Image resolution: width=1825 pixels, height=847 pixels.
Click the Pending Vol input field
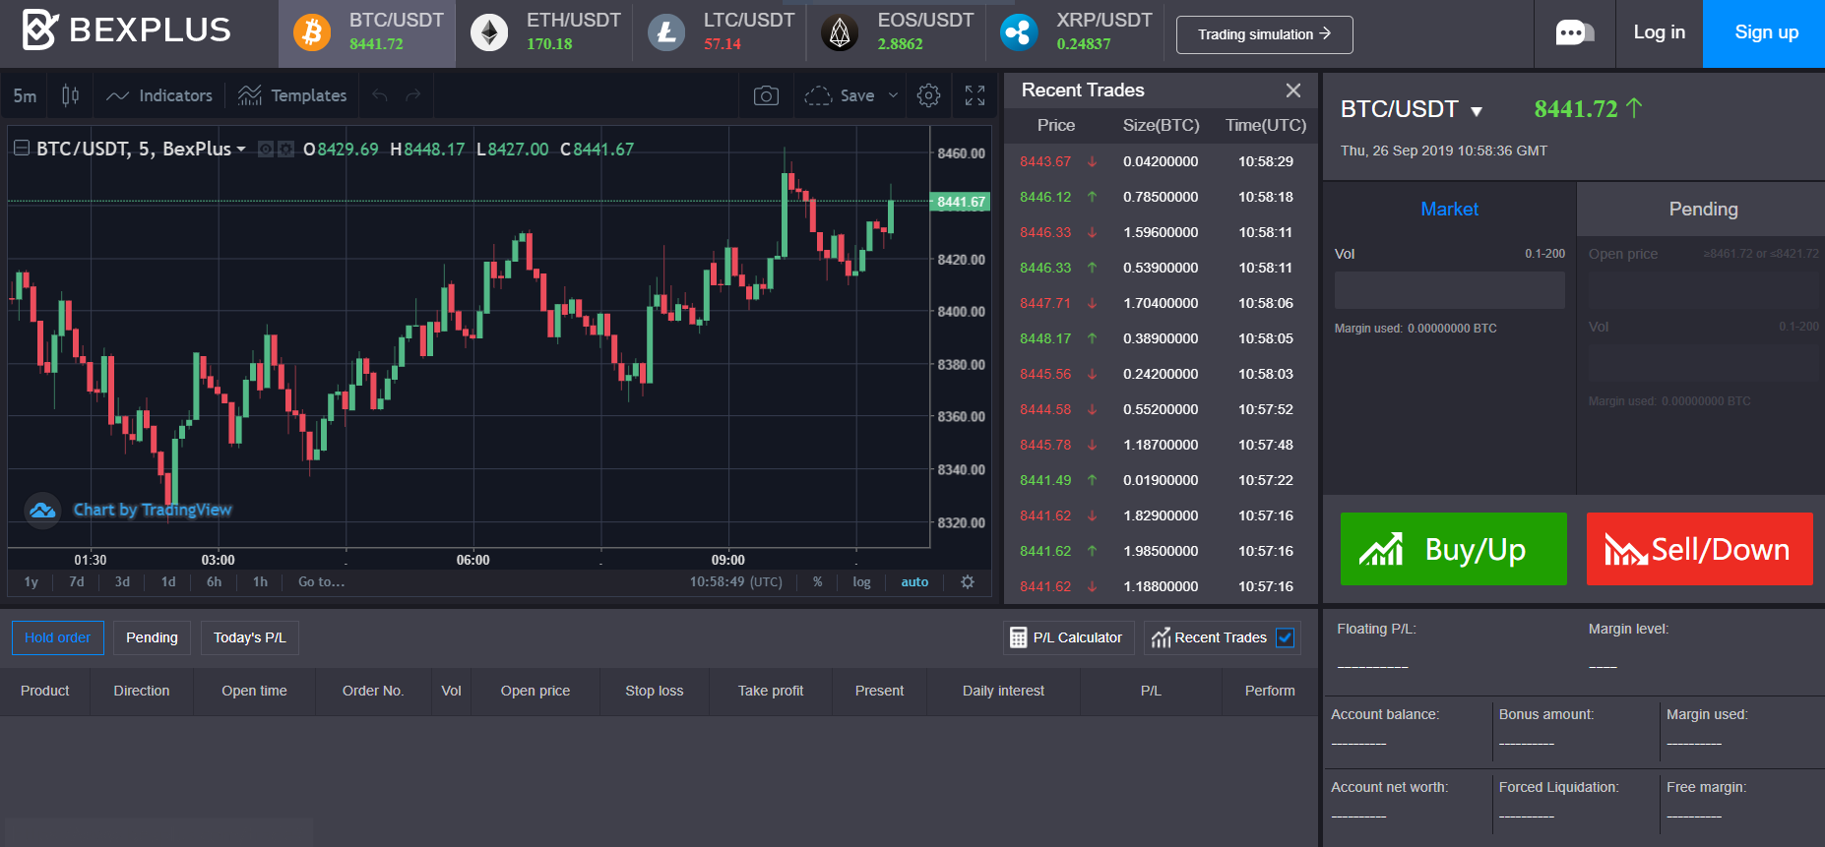point(1704,363)
